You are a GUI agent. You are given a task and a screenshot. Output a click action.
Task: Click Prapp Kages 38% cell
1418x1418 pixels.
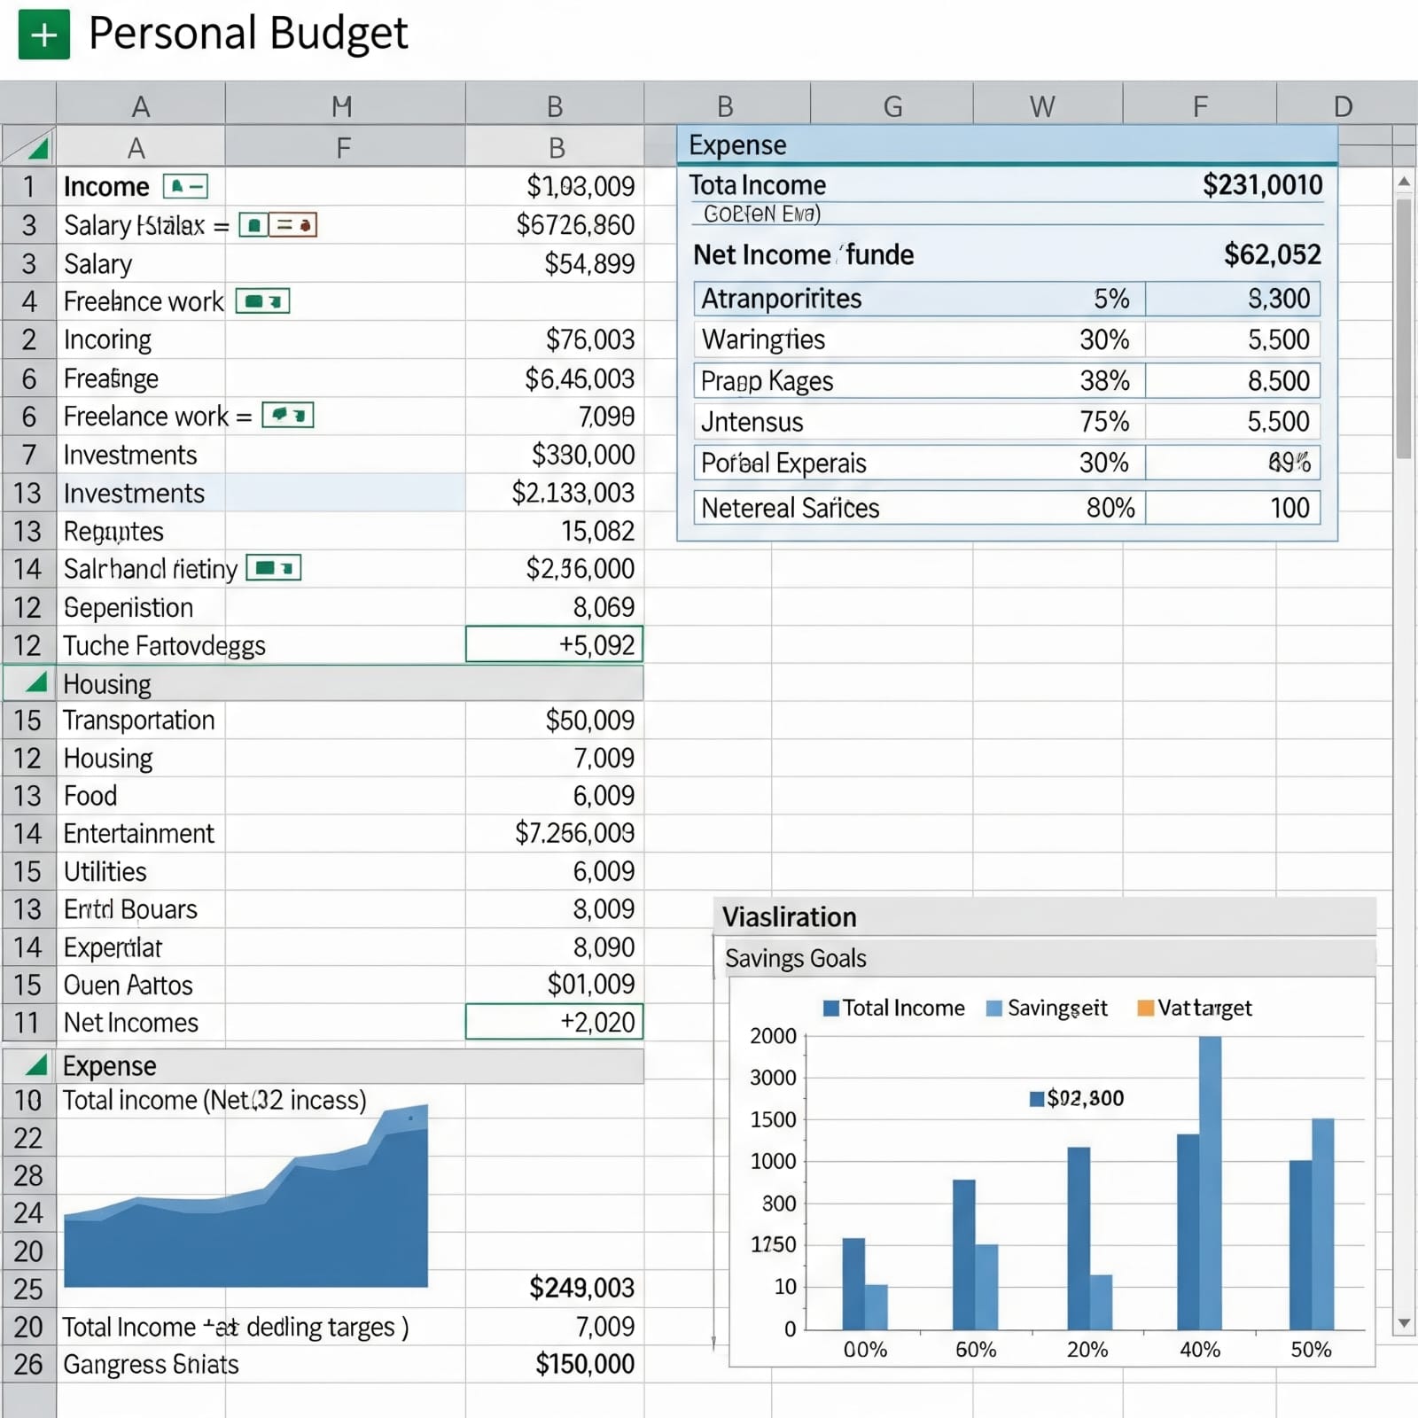coord(1104,380)
